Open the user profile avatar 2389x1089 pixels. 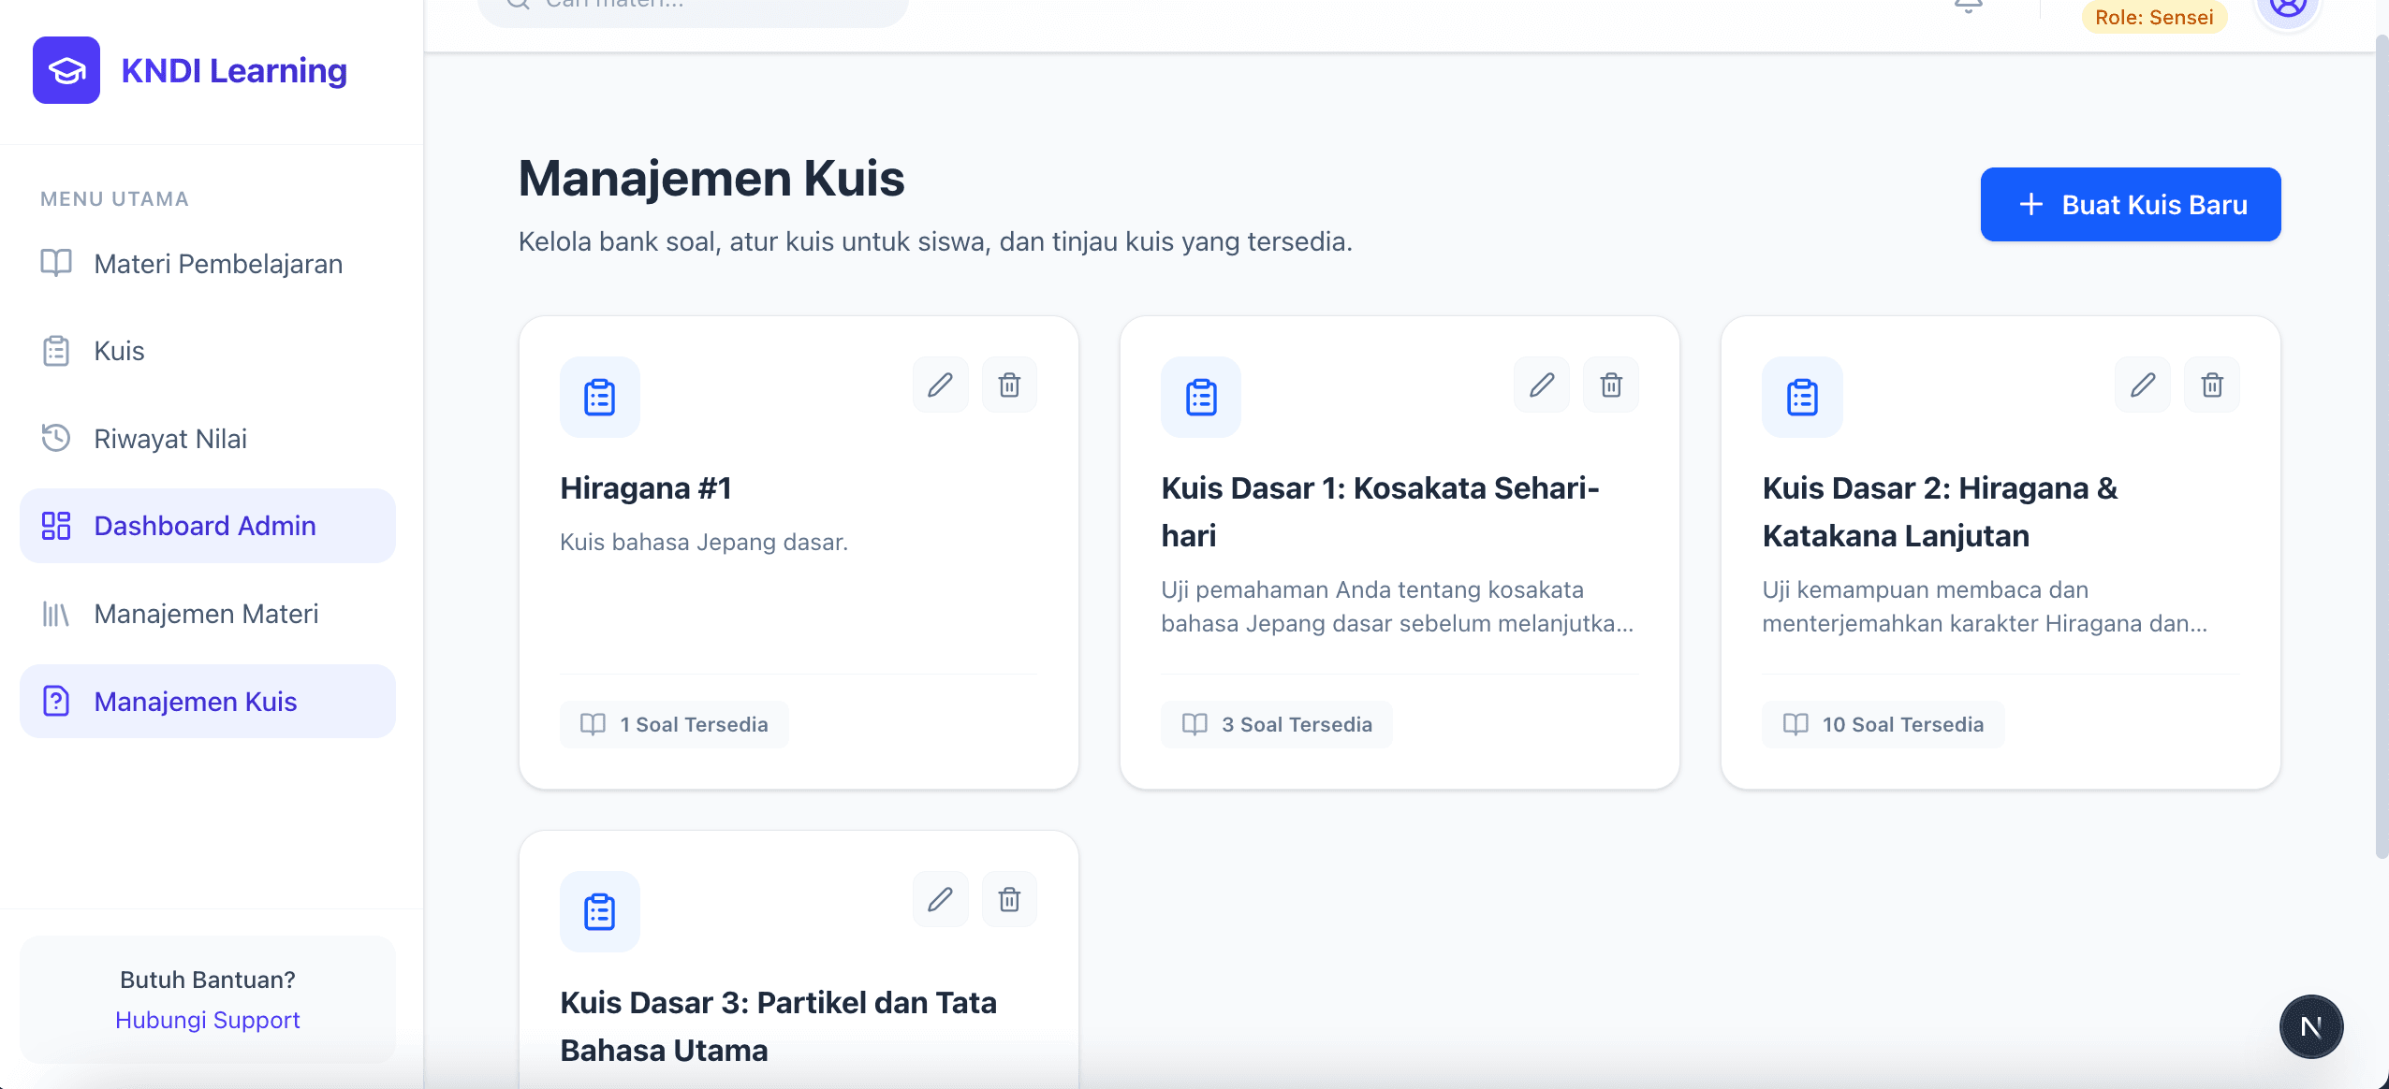[2288, 9]
